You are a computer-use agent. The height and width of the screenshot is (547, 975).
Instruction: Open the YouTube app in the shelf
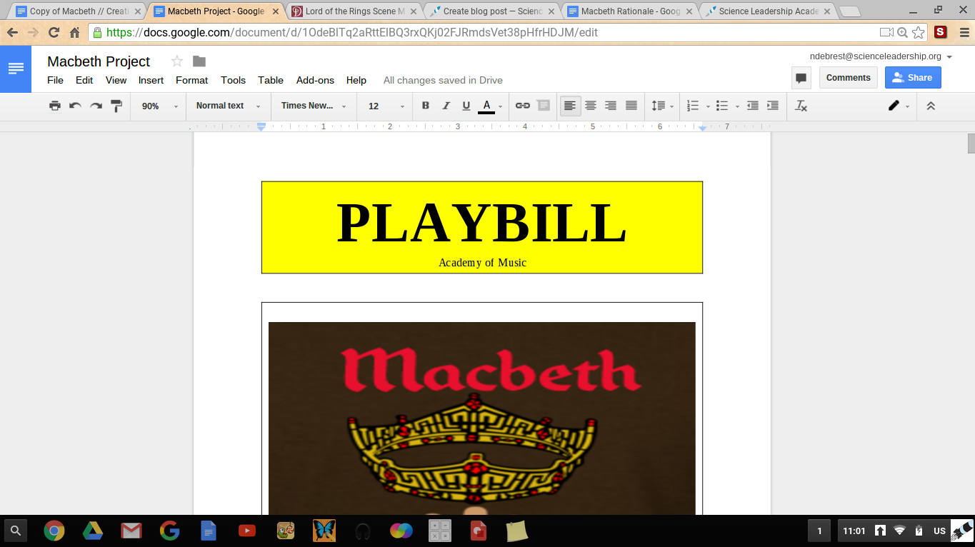click(247, 531)
